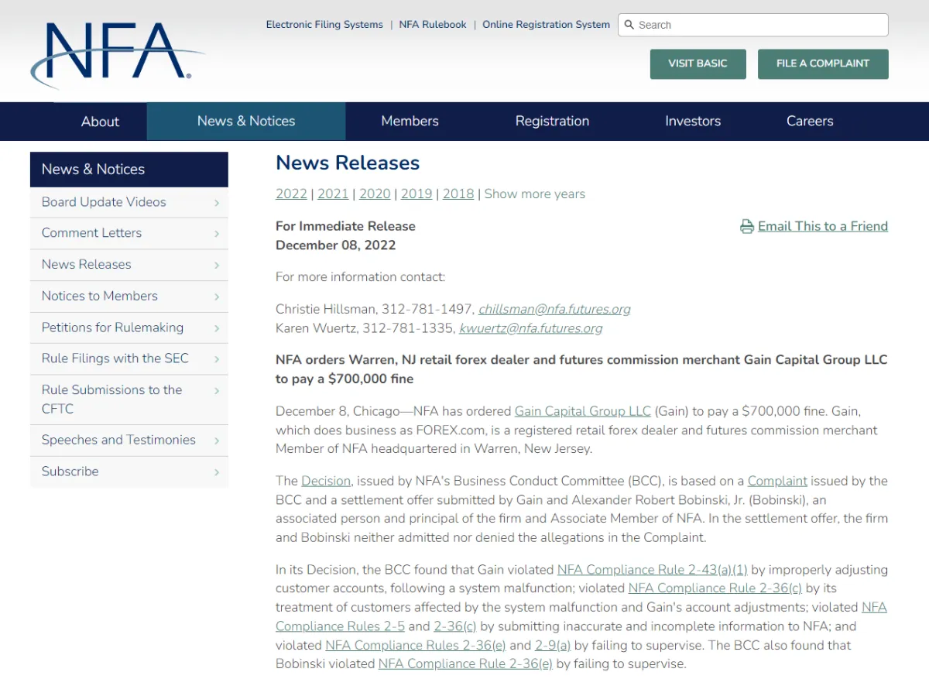929x679 pixels.
Task: Open Subscribe sidebar item
Action: pyautogui.click(x=129, y=472)
